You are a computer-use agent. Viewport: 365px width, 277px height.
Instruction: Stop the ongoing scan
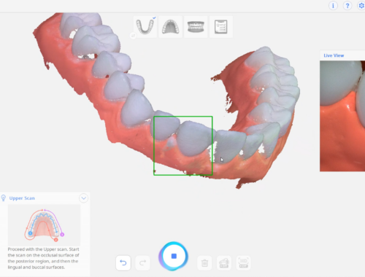(x=174, y=256)
